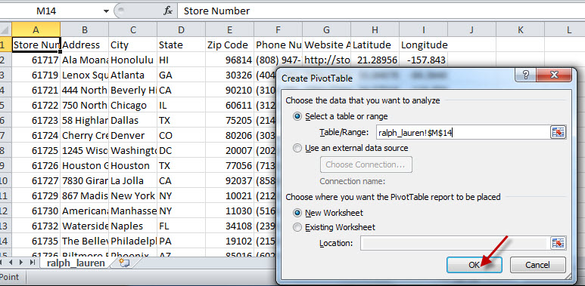Click zip code cell '19102'
The image size is (585, 286).
(x=229, y=241)
